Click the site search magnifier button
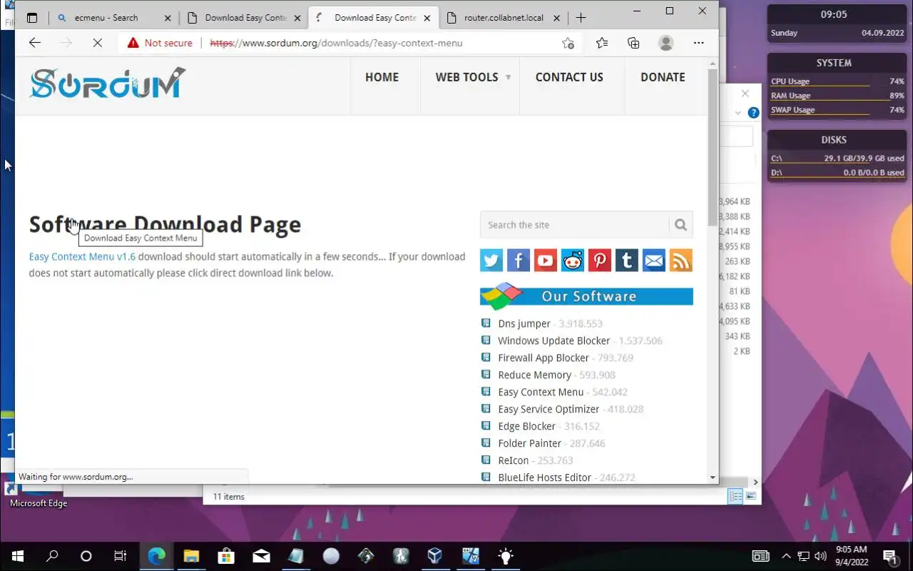 coord(680,225)
